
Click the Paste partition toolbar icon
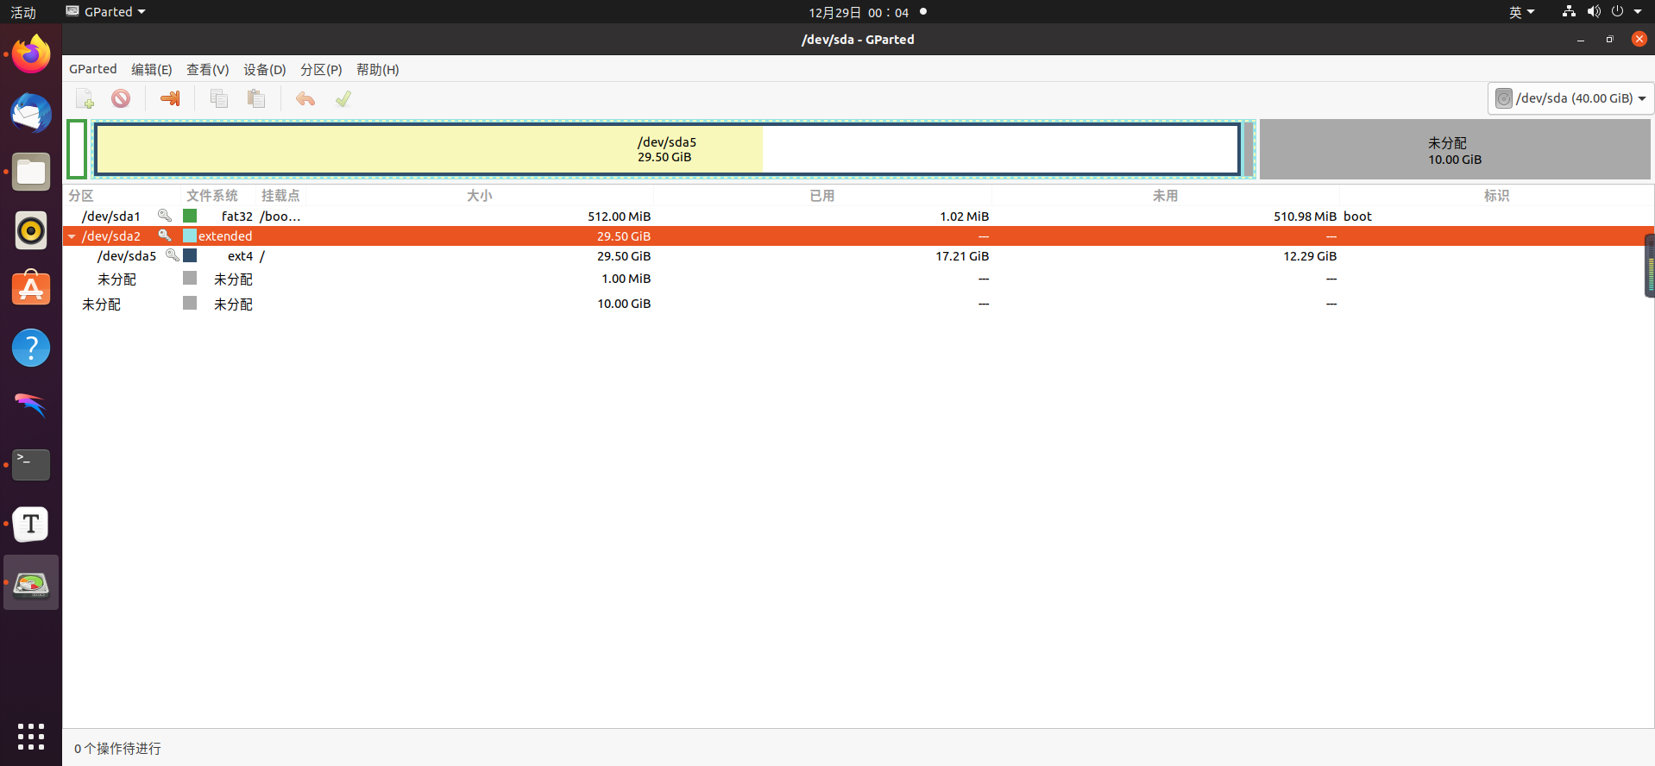coord(255,98)
